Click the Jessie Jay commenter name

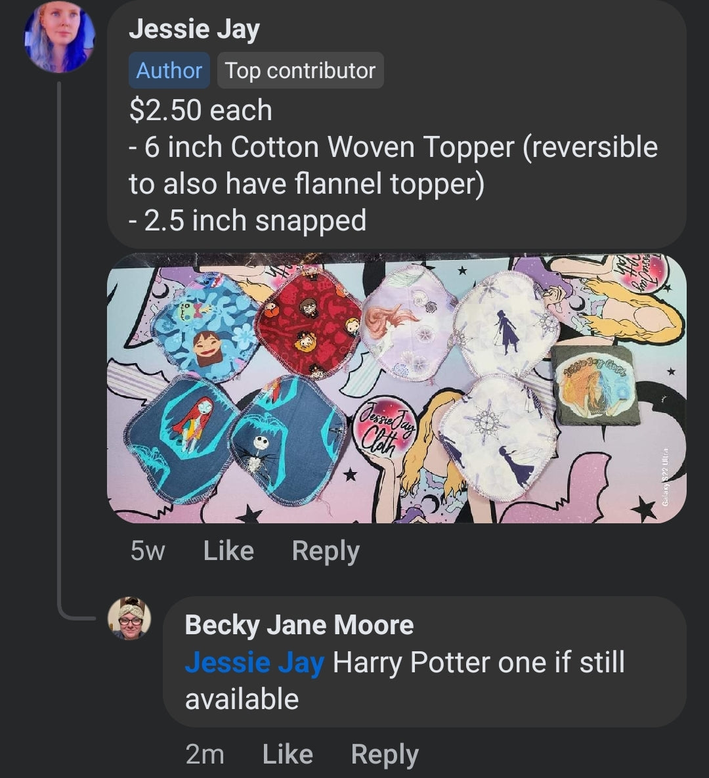point(194,30)
